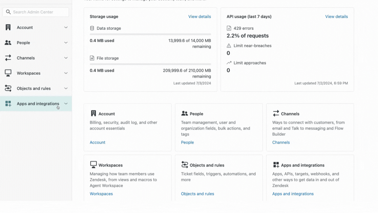The height and width of the screenshot is (213, 378).
Task: Open the Workspaces sidebar menu item
Action: point(29,73)
